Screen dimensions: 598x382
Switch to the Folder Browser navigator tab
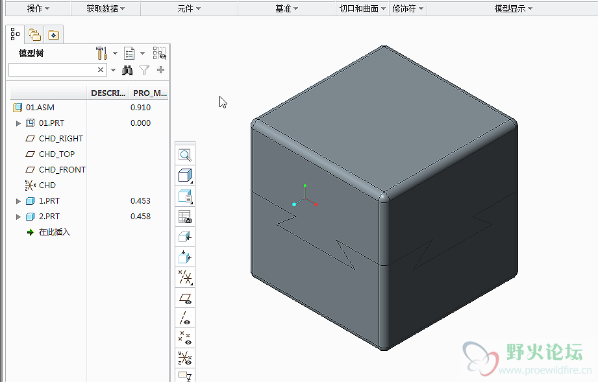[x=34, y=34]
